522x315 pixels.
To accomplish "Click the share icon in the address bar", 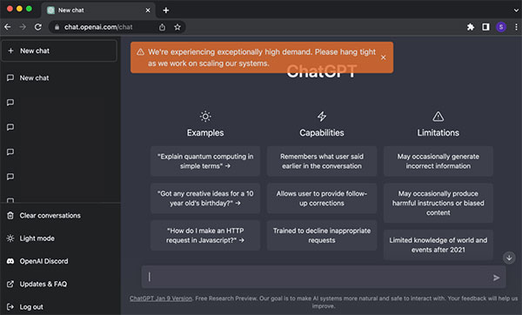I will click(162, 27).
